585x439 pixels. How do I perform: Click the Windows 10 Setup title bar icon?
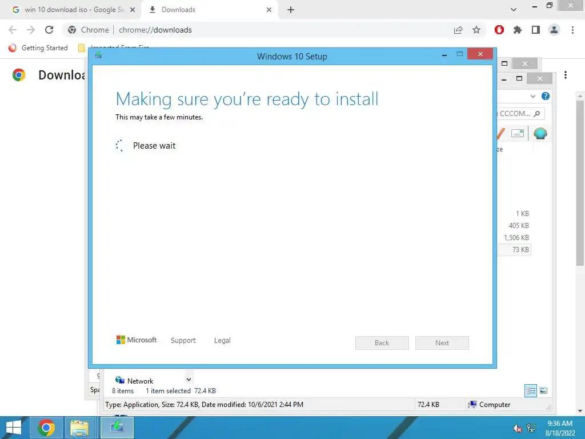click(x=98, y=55)
